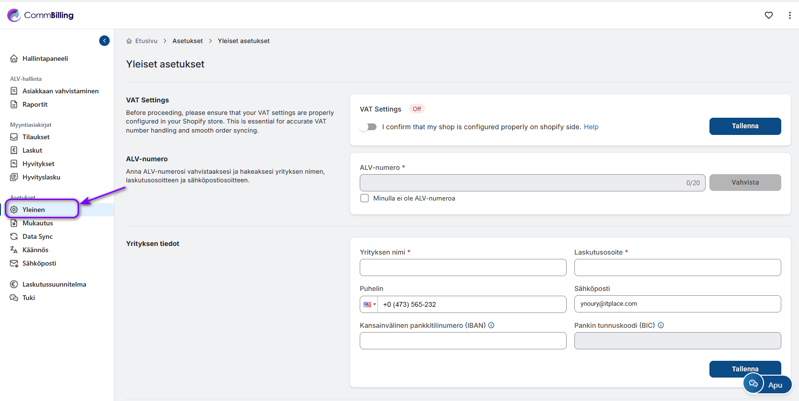Go to Laskut in the sidebar
The height and width of the screenshot is (401, 799).
(x=32, y=150)
